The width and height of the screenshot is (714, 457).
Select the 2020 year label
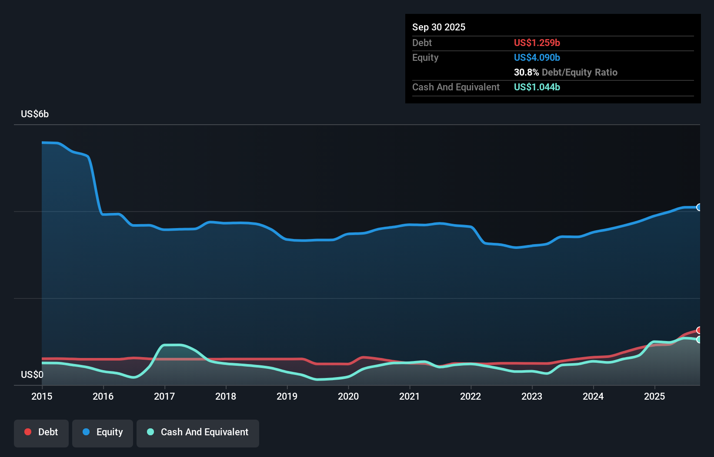click(x=348, y=397)
